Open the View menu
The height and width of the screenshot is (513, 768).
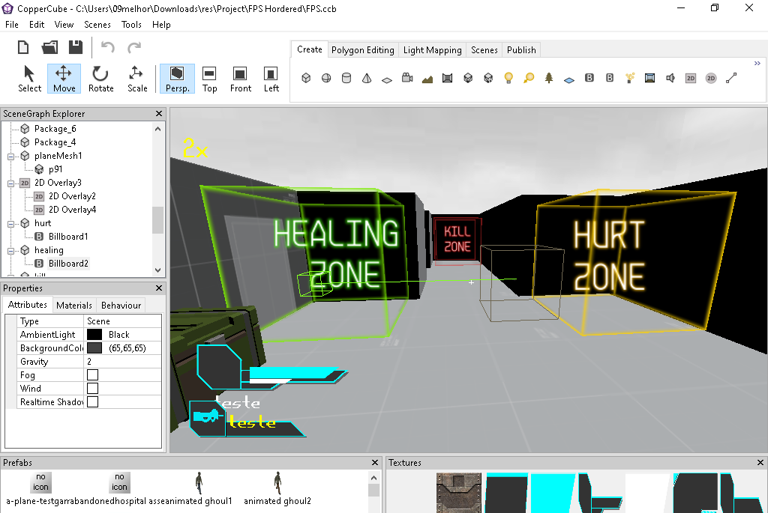click(64, 25)
